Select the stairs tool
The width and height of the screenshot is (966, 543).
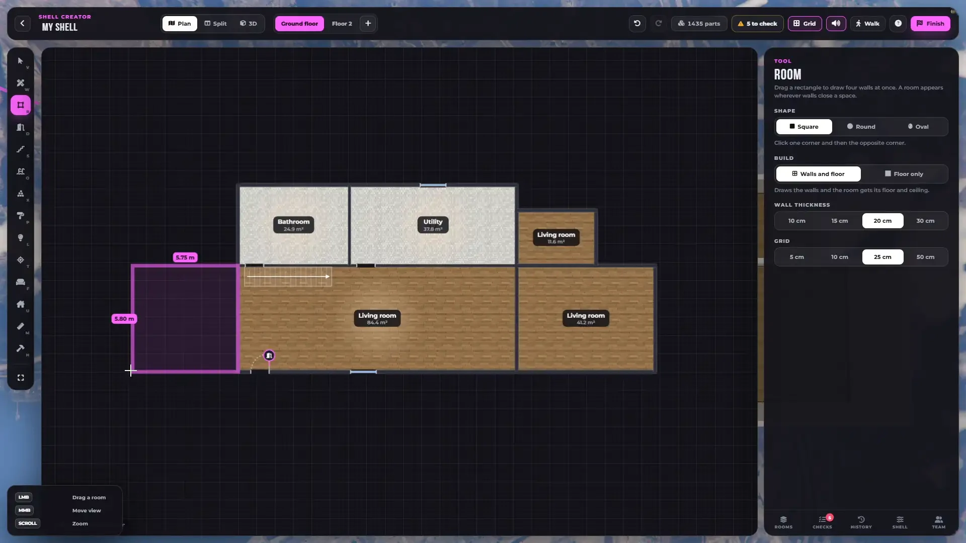[x=21, y=149]
